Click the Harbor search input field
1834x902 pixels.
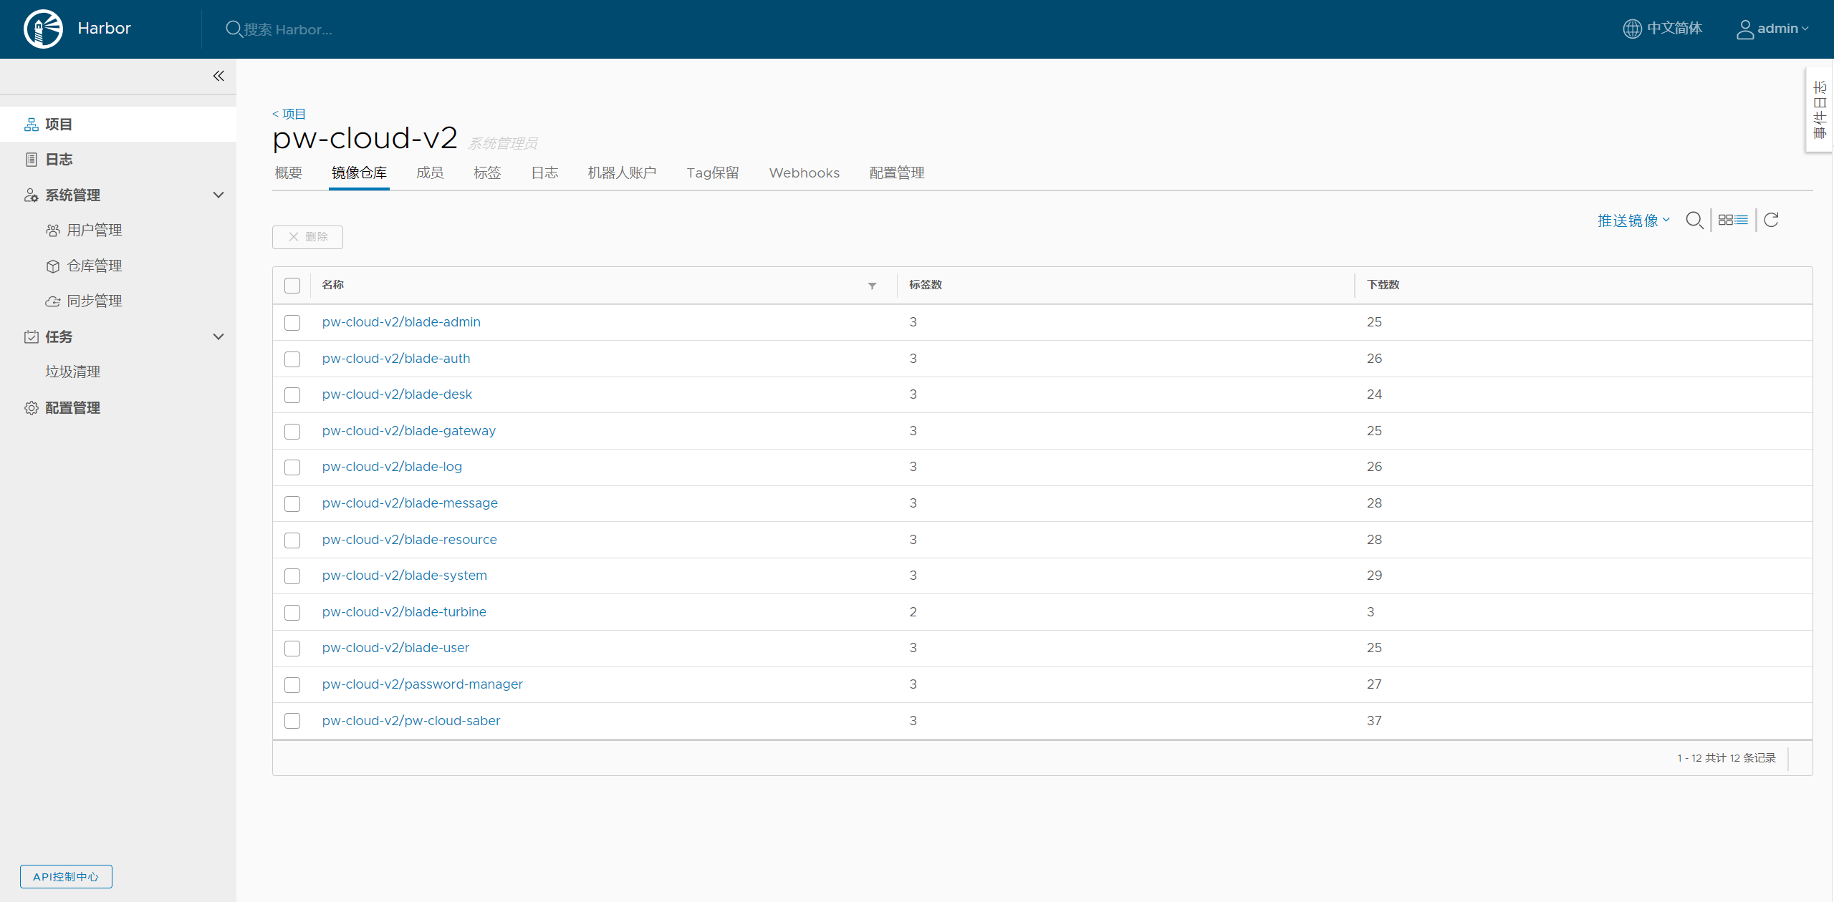288,29
